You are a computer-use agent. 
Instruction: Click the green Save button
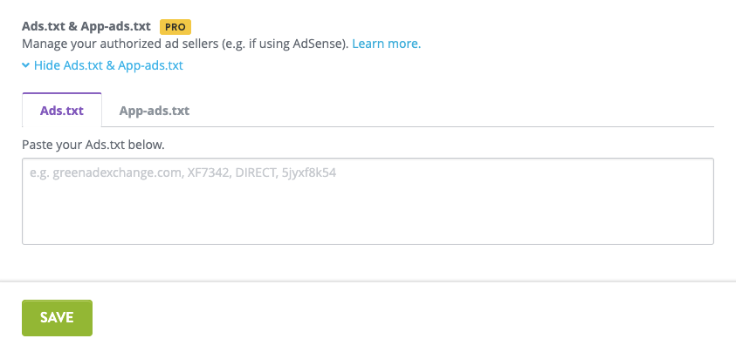(x=57, y=317)
